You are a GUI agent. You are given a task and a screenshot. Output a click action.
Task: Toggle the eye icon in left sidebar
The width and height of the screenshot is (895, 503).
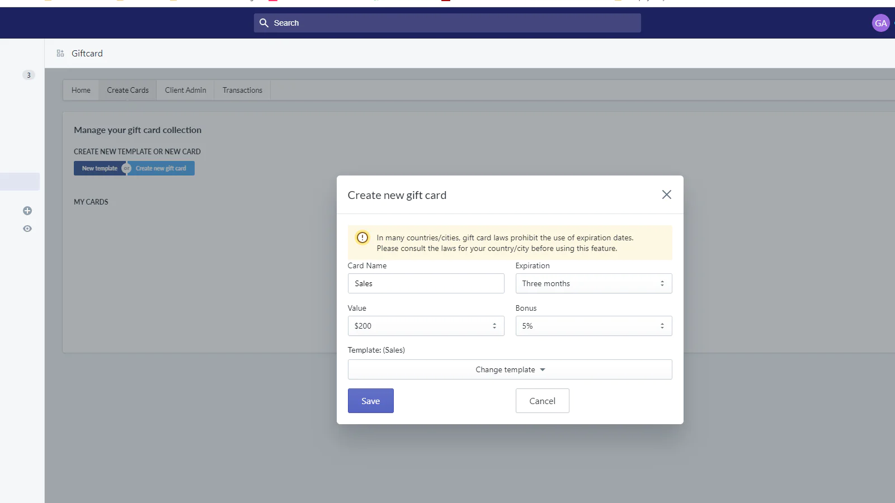pyautogui.click(x=27, y=229)
